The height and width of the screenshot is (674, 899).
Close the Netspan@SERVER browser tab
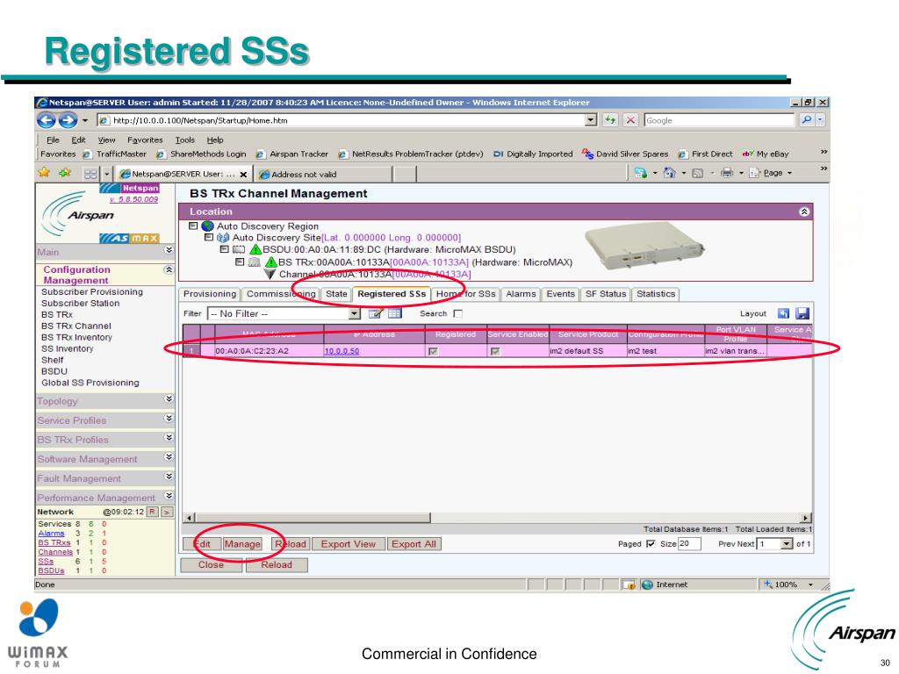[244, 175]
